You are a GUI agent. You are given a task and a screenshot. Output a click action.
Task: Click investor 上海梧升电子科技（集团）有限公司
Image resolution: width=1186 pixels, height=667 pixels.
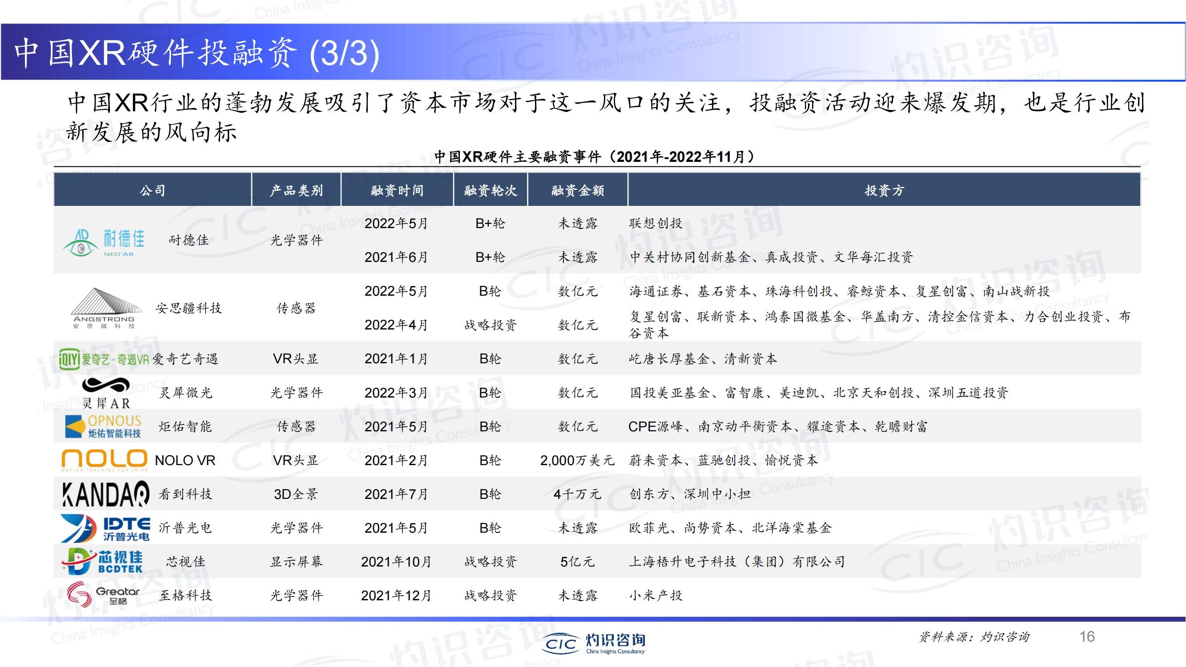pos(737,562)
